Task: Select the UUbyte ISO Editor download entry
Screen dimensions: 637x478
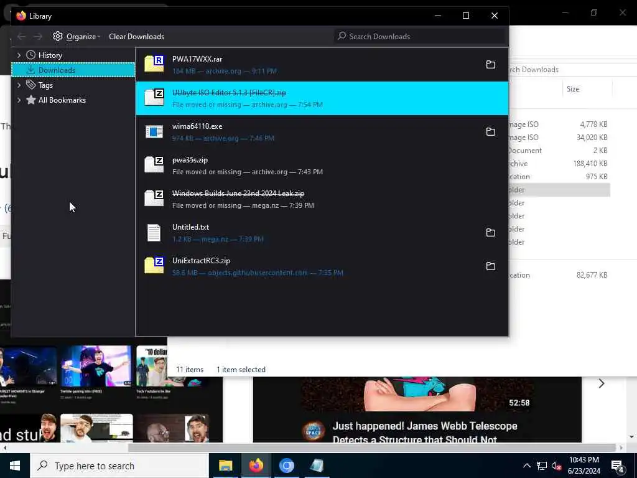Action: tap(322, 98)
